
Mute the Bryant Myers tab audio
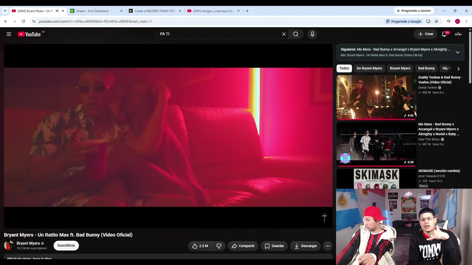point(57,11)
